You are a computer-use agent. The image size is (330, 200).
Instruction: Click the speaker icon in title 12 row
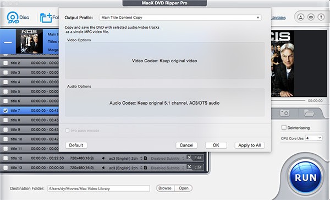pyautogui.click(x=103, y=158)
